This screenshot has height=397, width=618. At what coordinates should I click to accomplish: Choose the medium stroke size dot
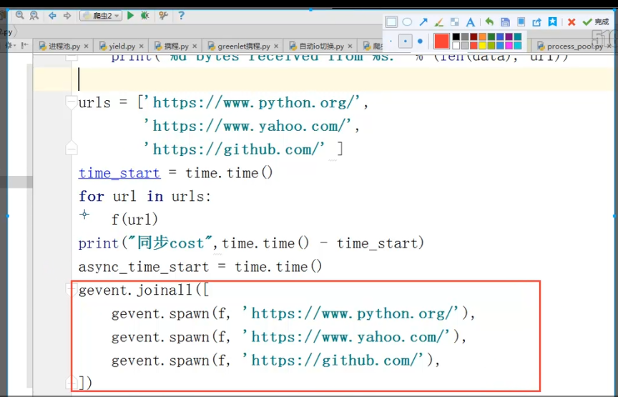pos(405,41)
